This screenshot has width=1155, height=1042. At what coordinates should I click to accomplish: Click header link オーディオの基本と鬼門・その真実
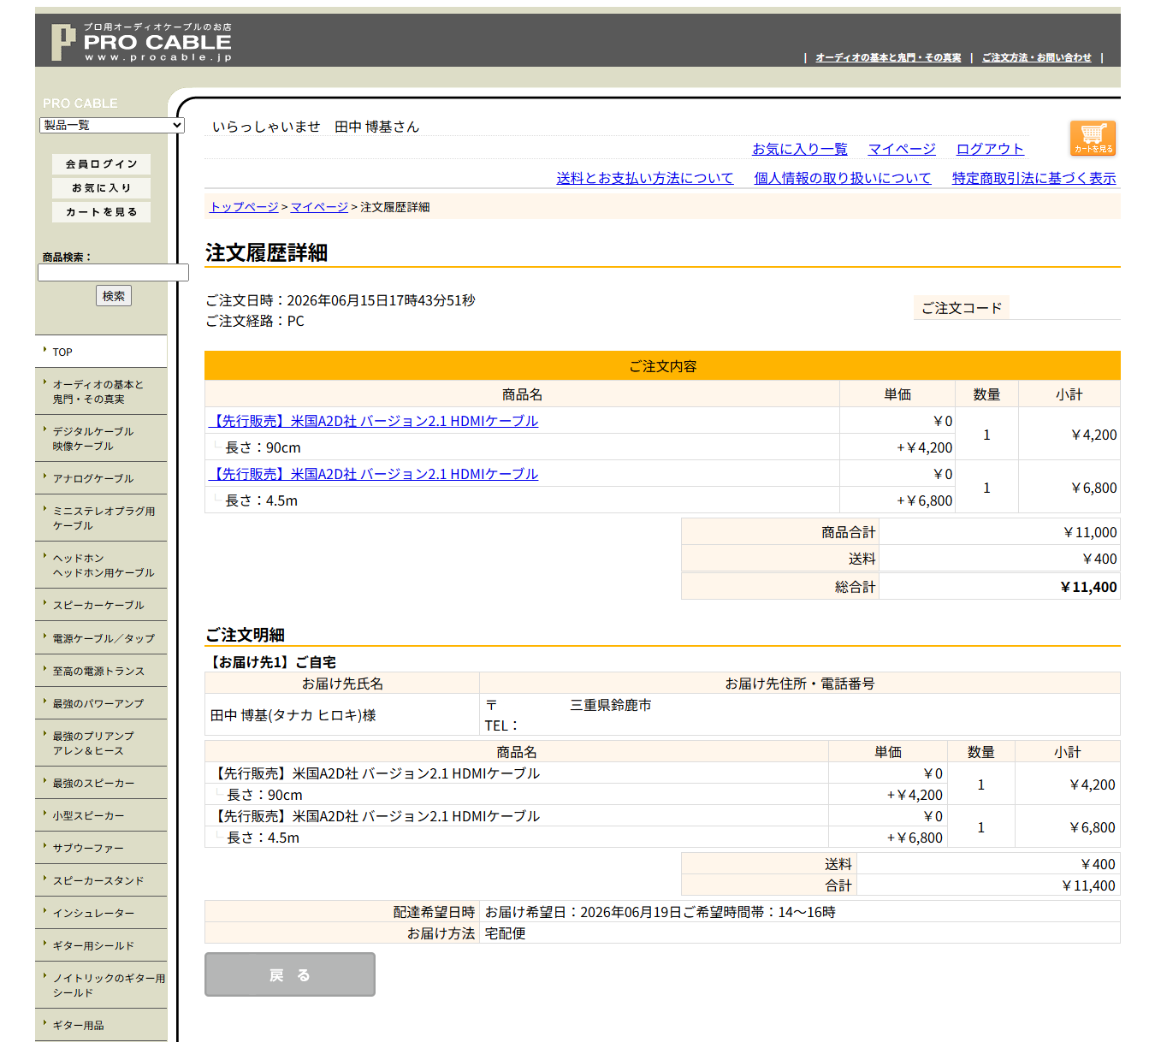point(888,57)
